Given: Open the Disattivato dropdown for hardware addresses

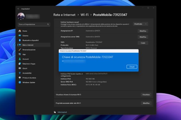Looking at the screenshot, I should pos(140,24).
